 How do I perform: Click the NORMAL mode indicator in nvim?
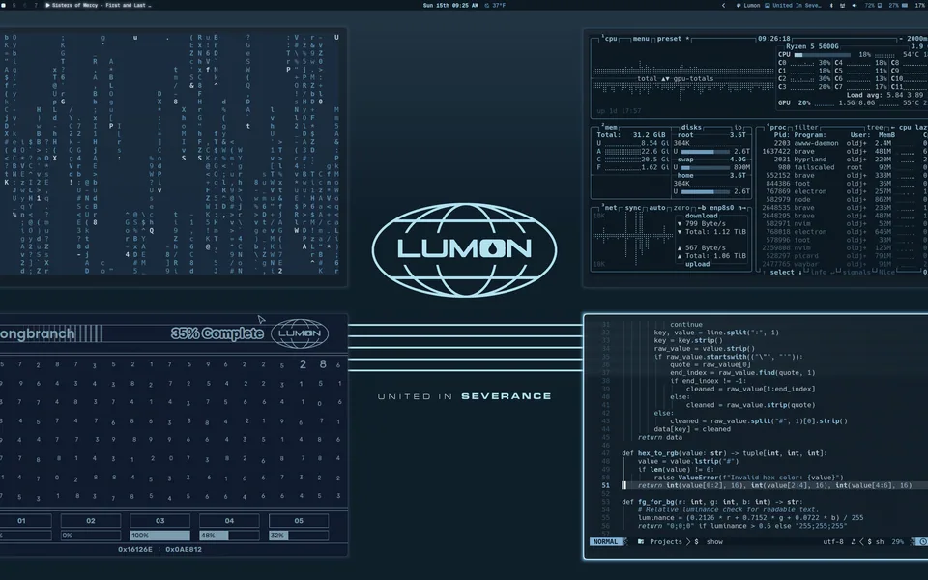pyautogui.click(x=605, y=541)
